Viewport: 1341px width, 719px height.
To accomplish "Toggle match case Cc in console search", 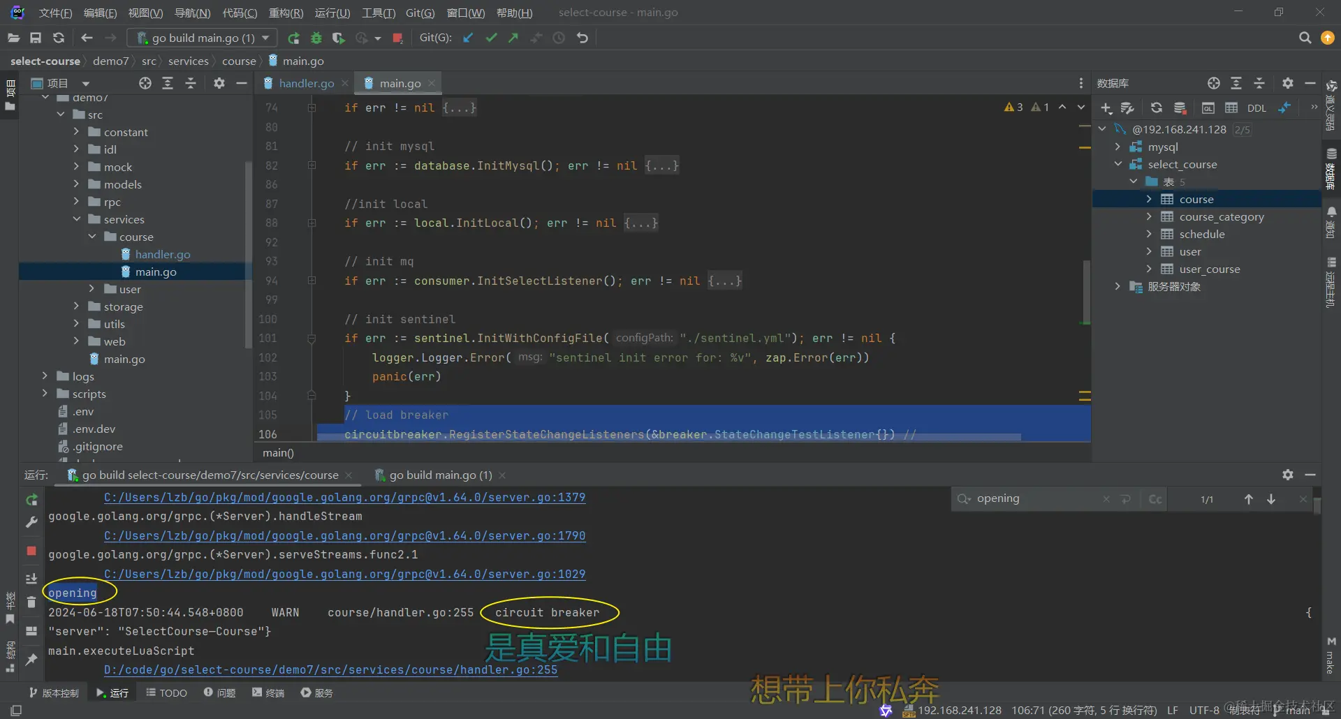I will tap(1155, 499).
